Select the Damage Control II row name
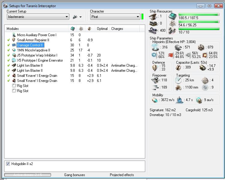225x180 pixels. point(30,45)
